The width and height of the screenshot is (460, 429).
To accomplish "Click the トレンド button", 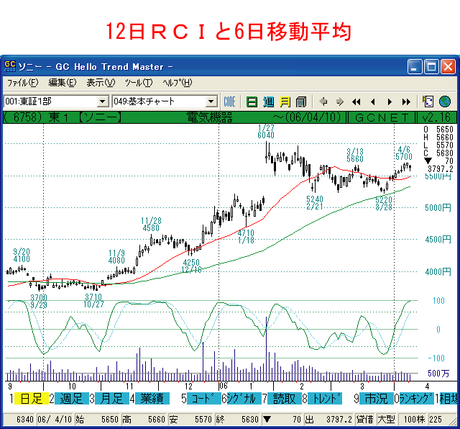I will [x=325, y=399].
